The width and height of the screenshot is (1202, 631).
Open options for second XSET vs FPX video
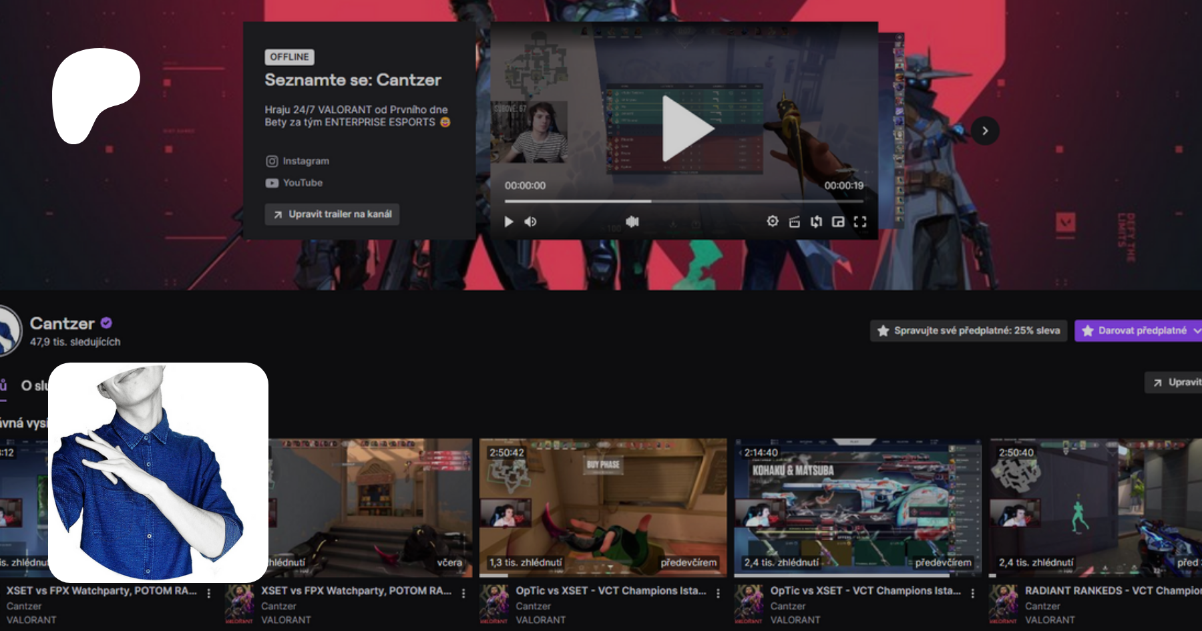click(x=463, y=593)
